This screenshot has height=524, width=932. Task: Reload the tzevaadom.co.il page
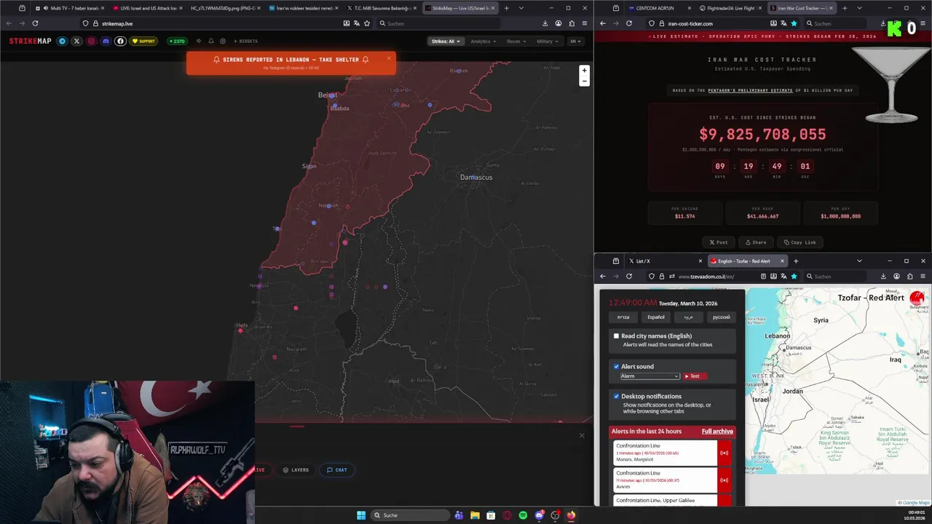tap(629, 277)
